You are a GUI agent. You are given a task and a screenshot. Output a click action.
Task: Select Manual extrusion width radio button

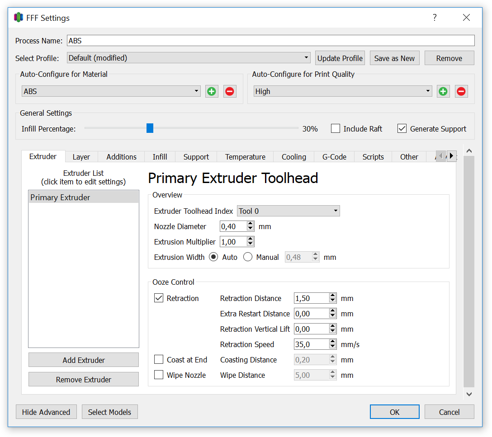(248, 257)
